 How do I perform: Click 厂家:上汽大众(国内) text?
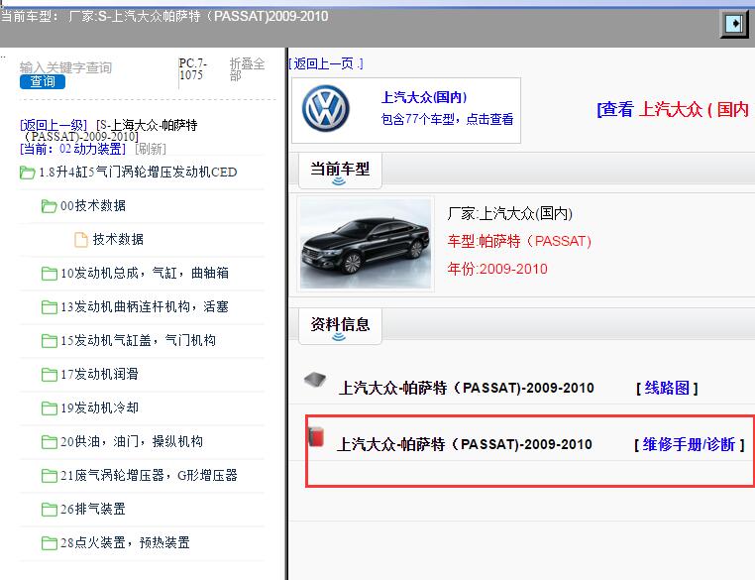(x=510, y=213)
